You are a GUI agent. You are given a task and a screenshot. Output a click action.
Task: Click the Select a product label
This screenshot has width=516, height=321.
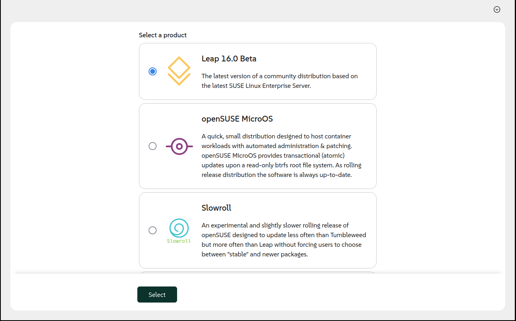pyautogui.click(x=163, y=35)
